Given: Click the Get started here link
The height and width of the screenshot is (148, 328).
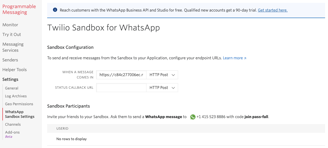Looking at the screenshot, I should coord(273,10).
